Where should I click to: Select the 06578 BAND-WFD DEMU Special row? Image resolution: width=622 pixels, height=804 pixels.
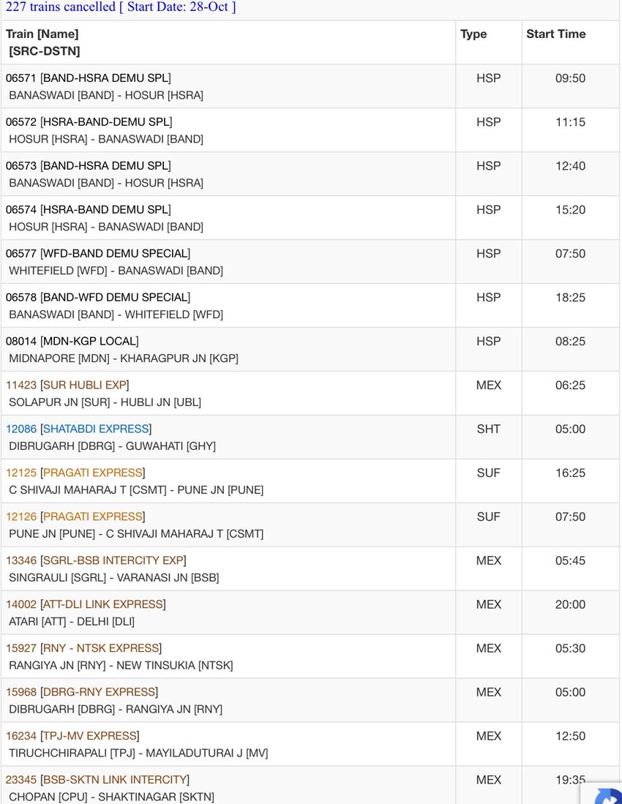click(x=310, y=306)
